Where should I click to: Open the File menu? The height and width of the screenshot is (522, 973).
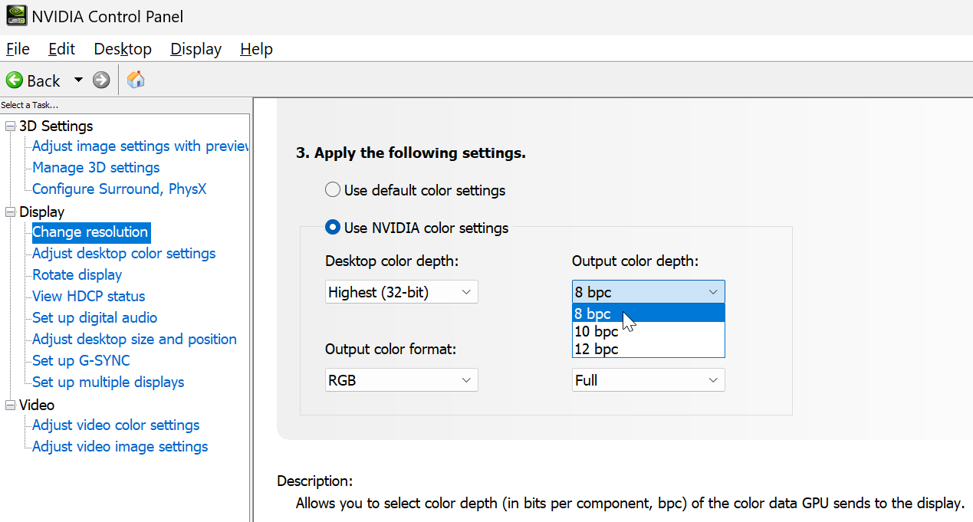(18, 49)
